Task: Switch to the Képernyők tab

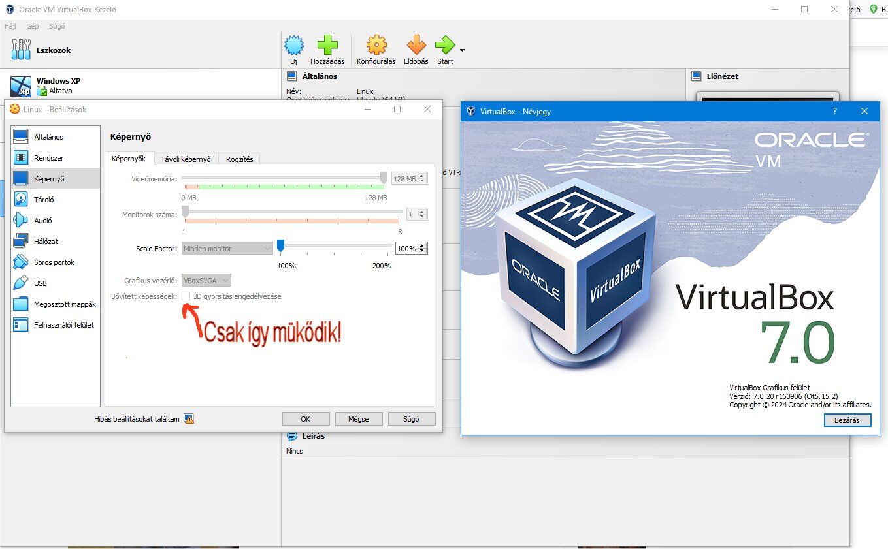Action: point(129,159)
